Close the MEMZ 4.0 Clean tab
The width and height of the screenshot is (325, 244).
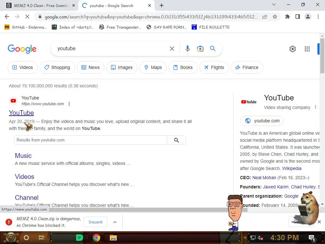73,6
